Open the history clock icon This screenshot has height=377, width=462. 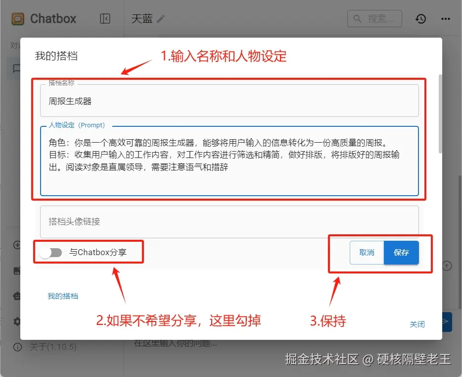(420, 19)
